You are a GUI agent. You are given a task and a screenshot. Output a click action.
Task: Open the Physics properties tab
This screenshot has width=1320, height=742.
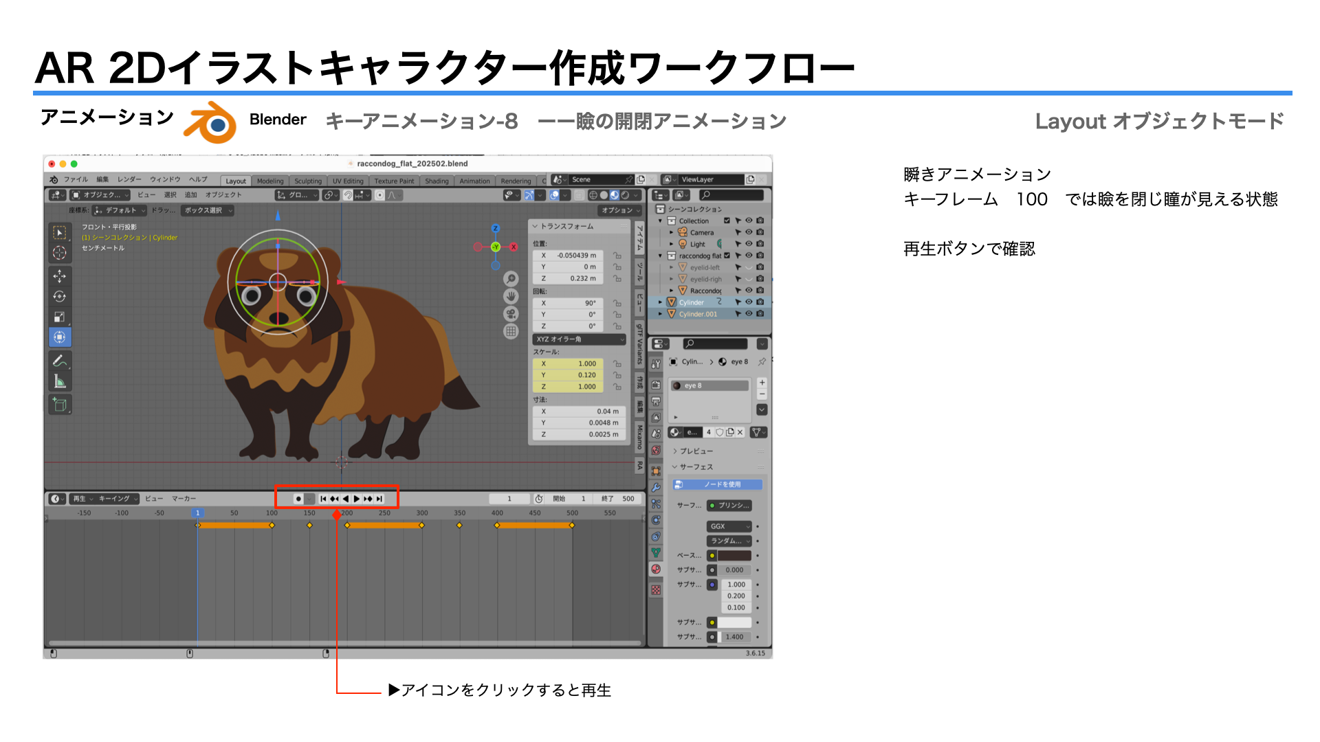pos(656,520)
